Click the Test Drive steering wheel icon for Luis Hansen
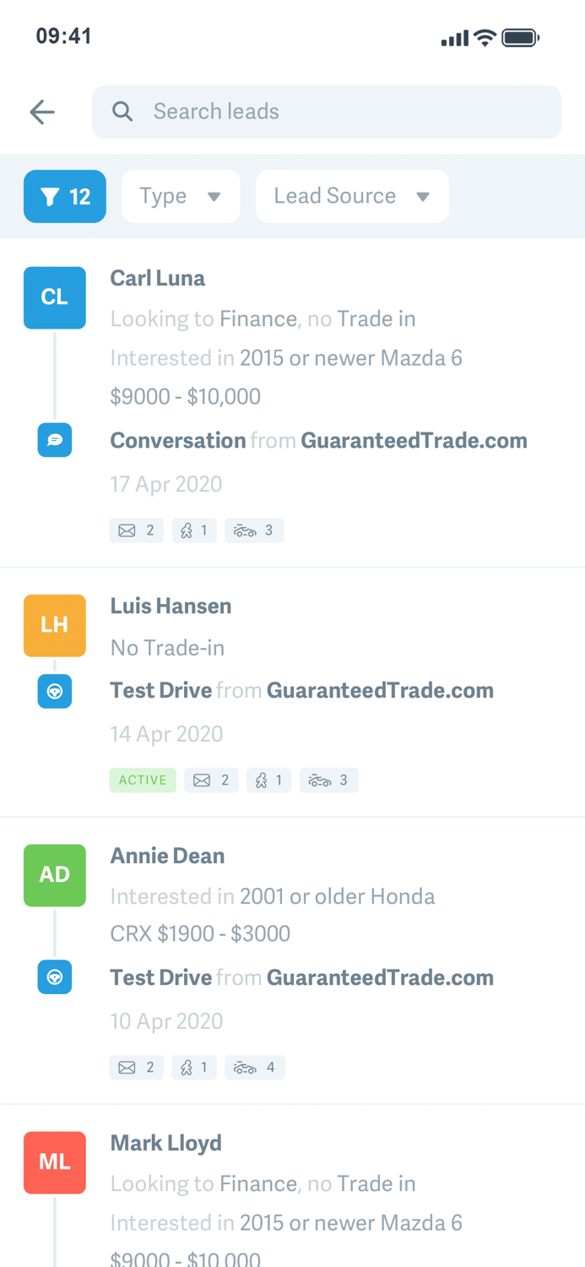 (54, 691)
